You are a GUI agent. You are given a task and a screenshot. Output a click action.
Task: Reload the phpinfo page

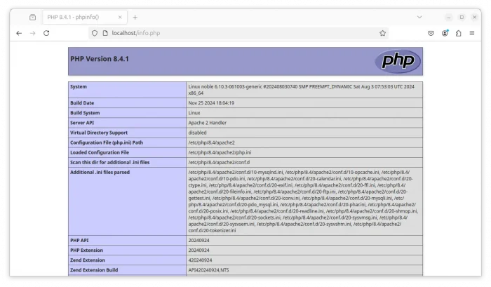(46, 33)
